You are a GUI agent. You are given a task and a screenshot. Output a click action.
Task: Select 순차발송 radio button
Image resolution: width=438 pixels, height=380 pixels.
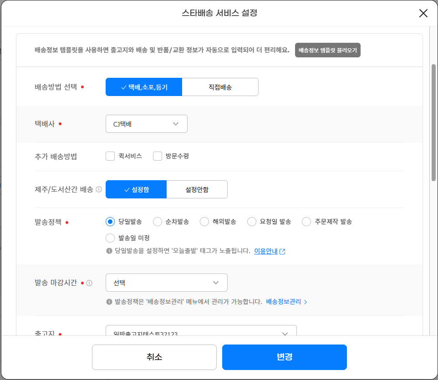[158, 222]
